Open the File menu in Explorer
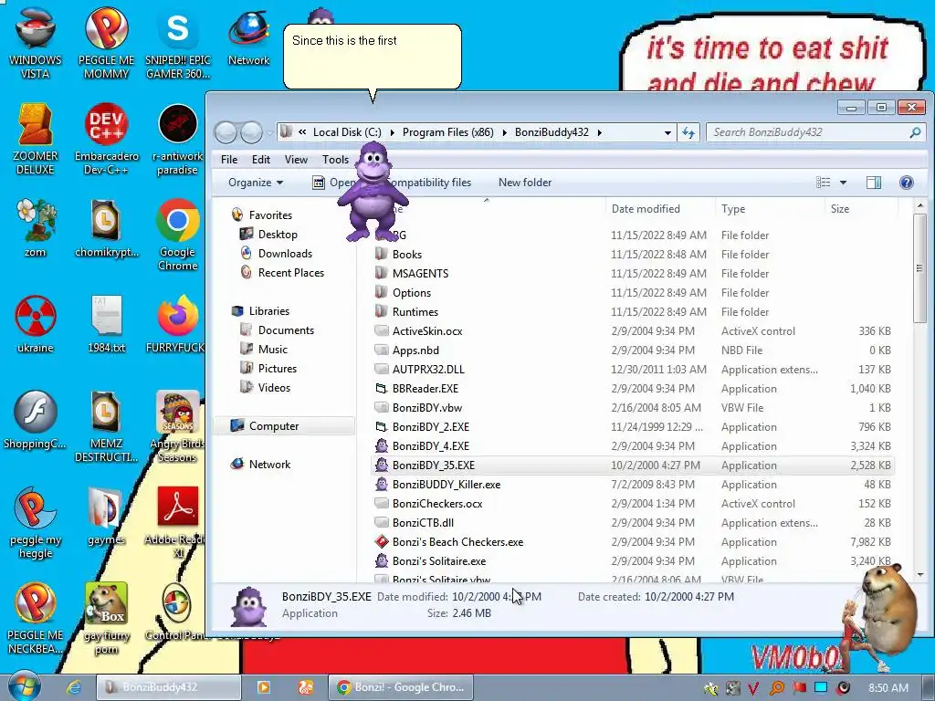935x701 pixels. point(229,159)
